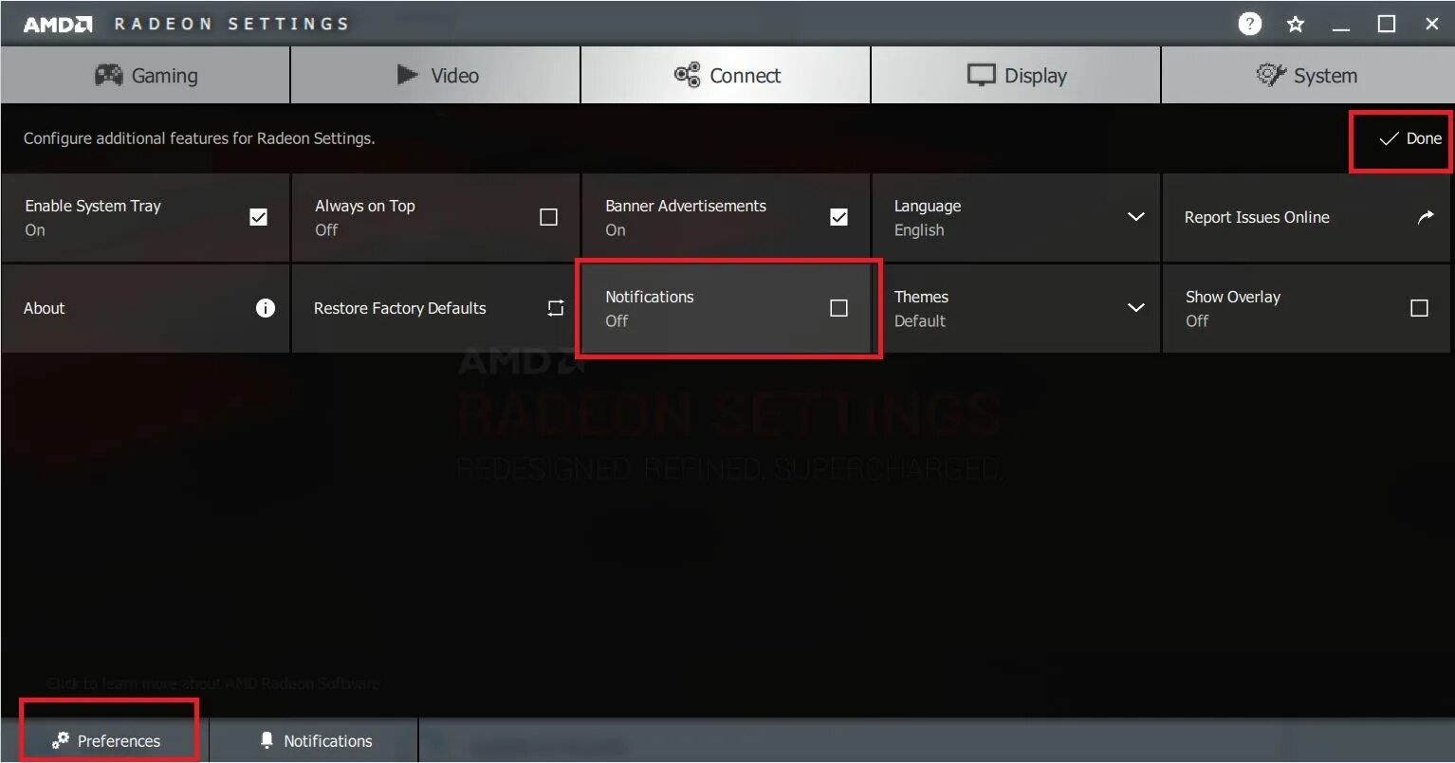Click the Connect tab network icon
The width and height of the screenshot is (1455, 763).
tap(687, 75)
